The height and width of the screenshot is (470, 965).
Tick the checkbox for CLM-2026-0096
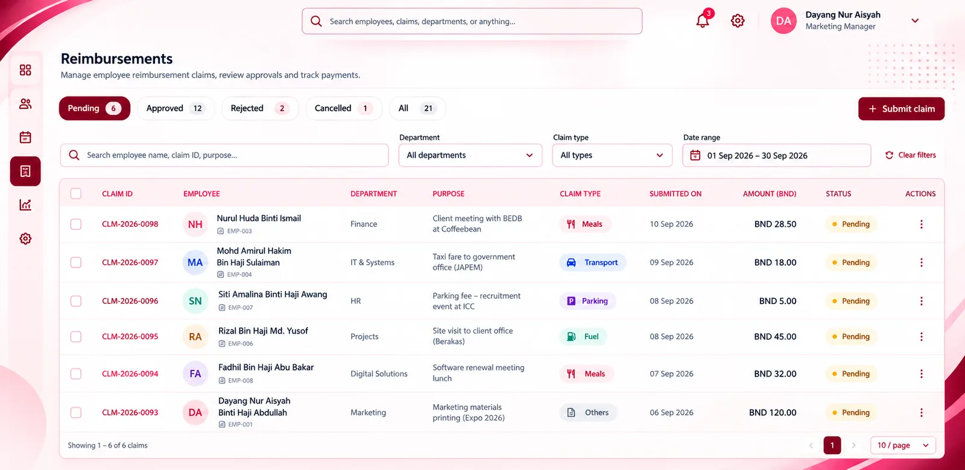point(76,301)
